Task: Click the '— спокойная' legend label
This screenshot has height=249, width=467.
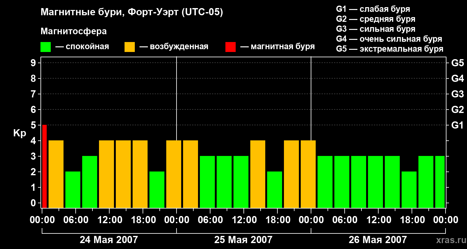Action: pos(82,47)
